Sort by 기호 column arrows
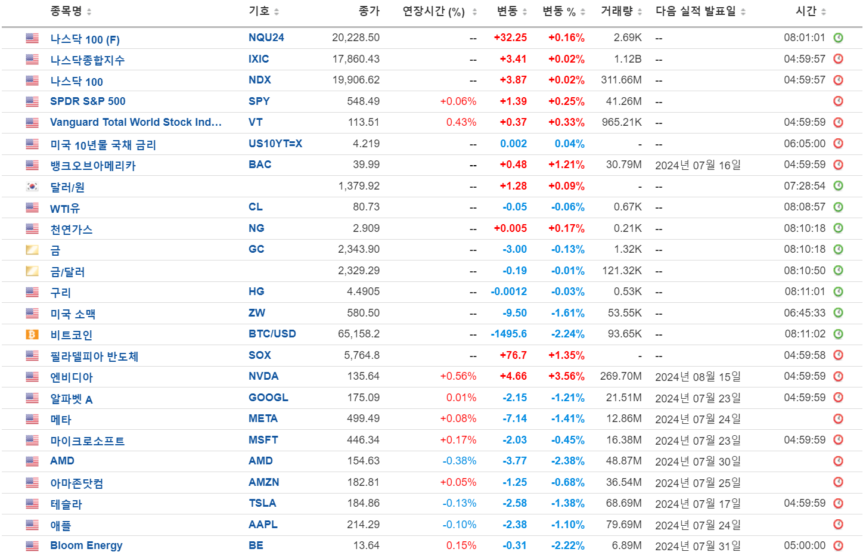Viewport: 863px width, 555px height. (x=277, y=12)
